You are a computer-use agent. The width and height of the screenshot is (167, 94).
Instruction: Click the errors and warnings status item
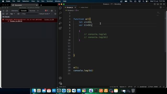pos(62,87)
